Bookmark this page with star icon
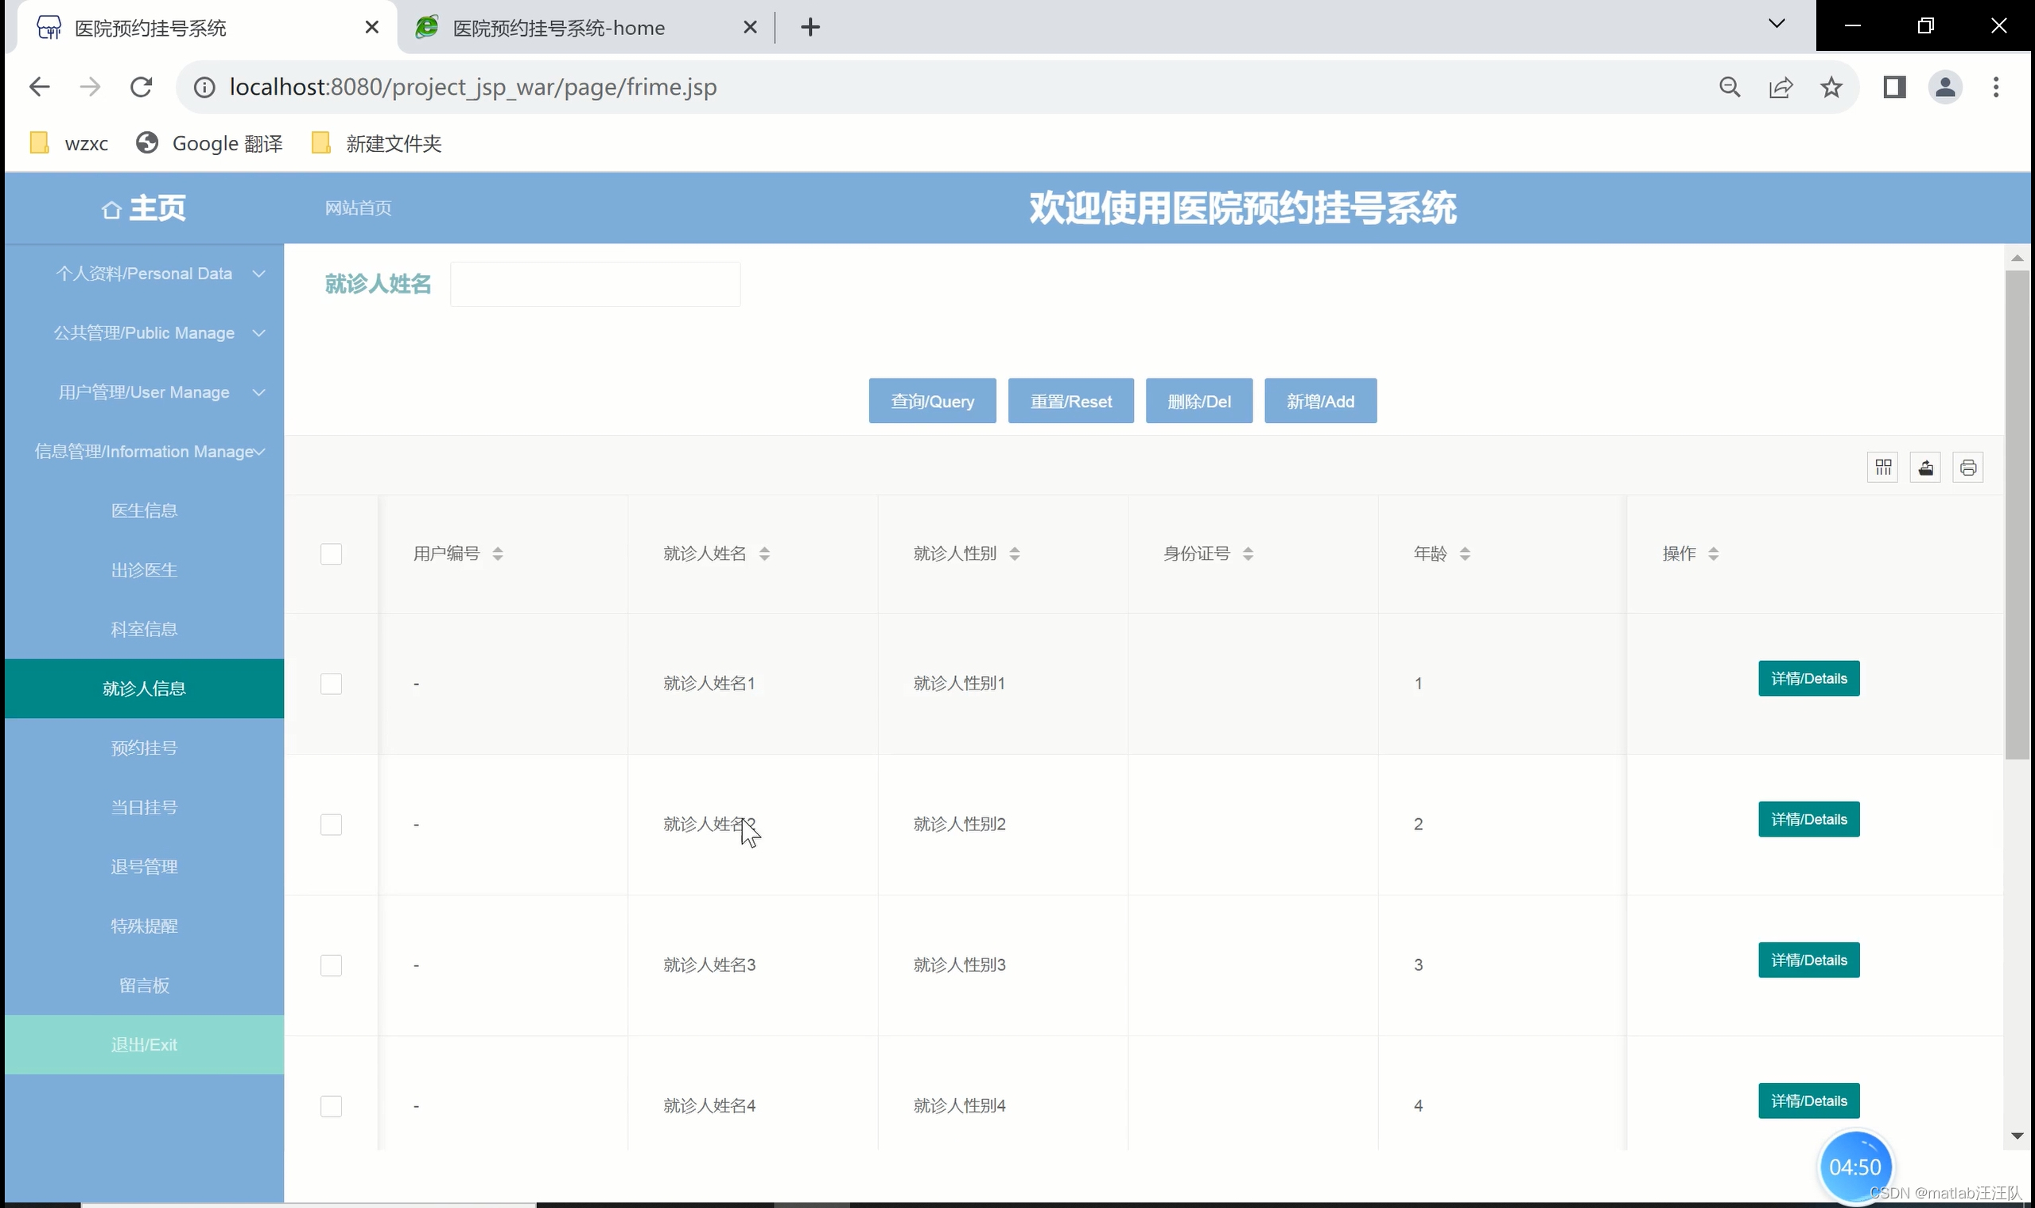The image size is (2035, 1208). 1831,87
